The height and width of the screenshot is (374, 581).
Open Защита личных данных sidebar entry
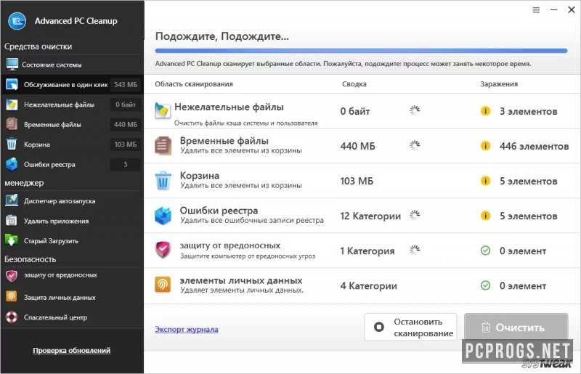point(72,297)
